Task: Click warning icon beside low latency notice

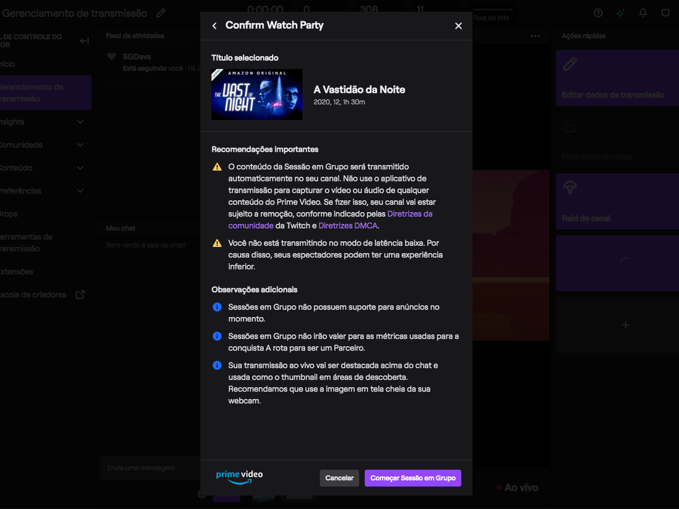Action: [x=217, y=243]
